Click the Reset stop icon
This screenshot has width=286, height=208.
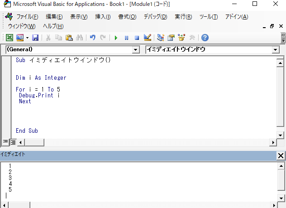pos(137,38)
